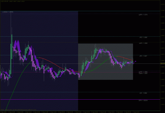Click the q3R1: 1.070 level label
Image resolution: width=165 pixels, height=113 pixels.
[143, 15]
